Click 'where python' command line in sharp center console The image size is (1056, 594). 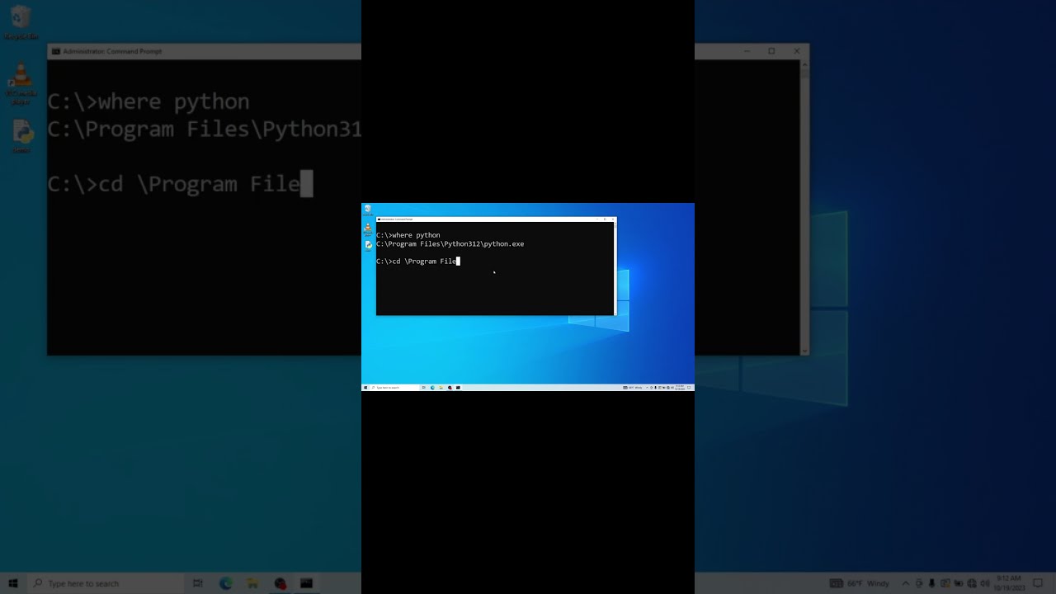[408, 235]
